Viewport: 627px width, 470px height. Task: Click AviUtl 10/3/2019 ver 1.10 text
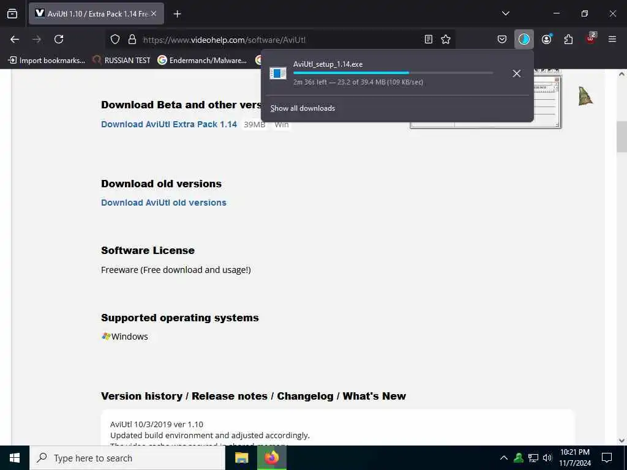pos(157,424)
